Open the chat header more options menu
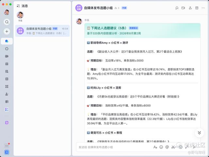This screenshot has width=209, height=157. click(203, 8)
